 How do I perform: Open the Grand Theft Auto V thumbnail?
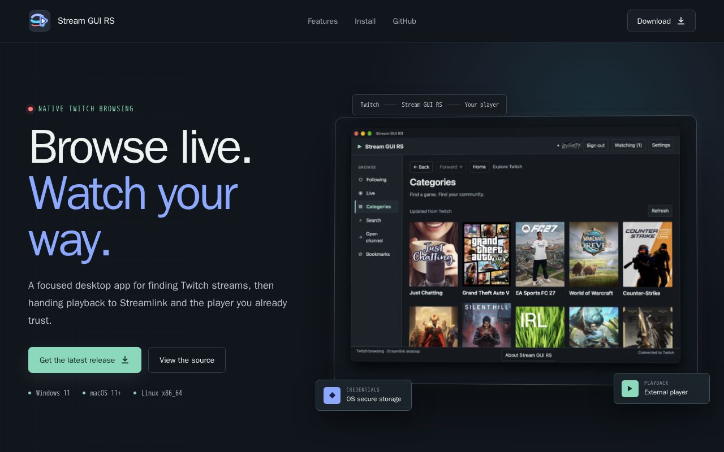pyautogui.click(x=486, y=254)
